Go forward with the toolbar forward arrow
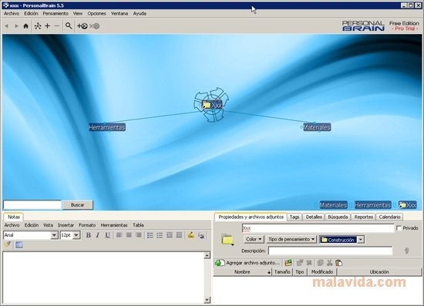The height and width of the screenshot is (306, 424). (16, 26)
